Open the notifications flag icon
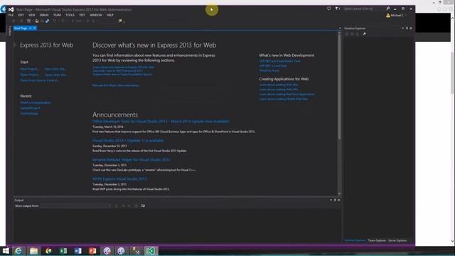This screenshot has height=256, width=455. pyautogui.click(x=337, y=9)
